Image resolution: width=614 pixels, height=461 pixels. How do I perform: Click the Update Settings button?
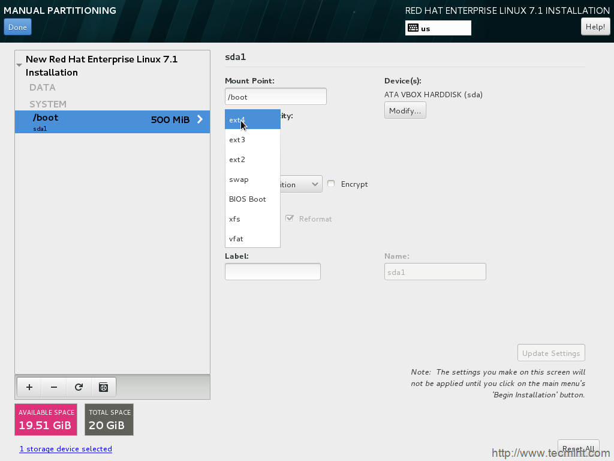pyautogui.click(x=551, y=353)
